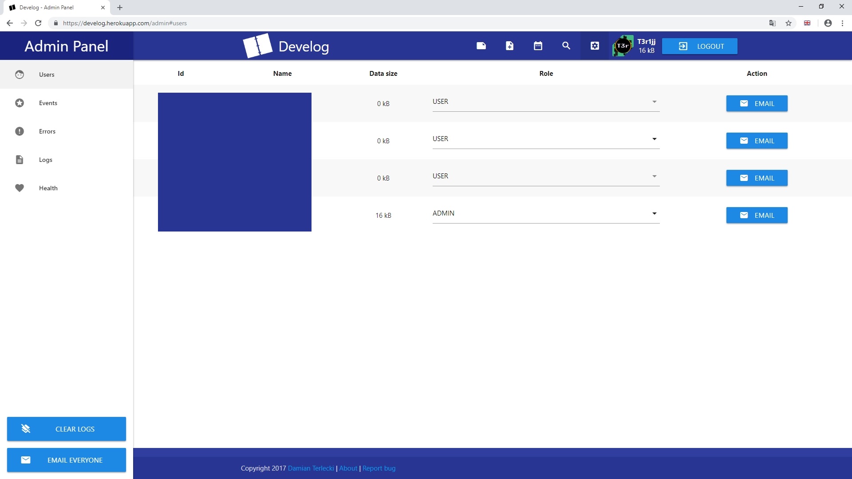Click the browser back arrow
852x479 pixels.
point(10,23)
